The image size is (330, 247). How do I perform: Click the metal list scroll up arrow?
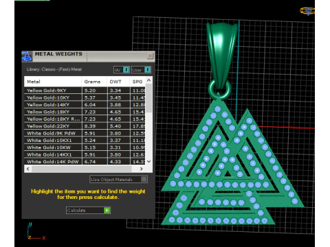tap(148, 80)
